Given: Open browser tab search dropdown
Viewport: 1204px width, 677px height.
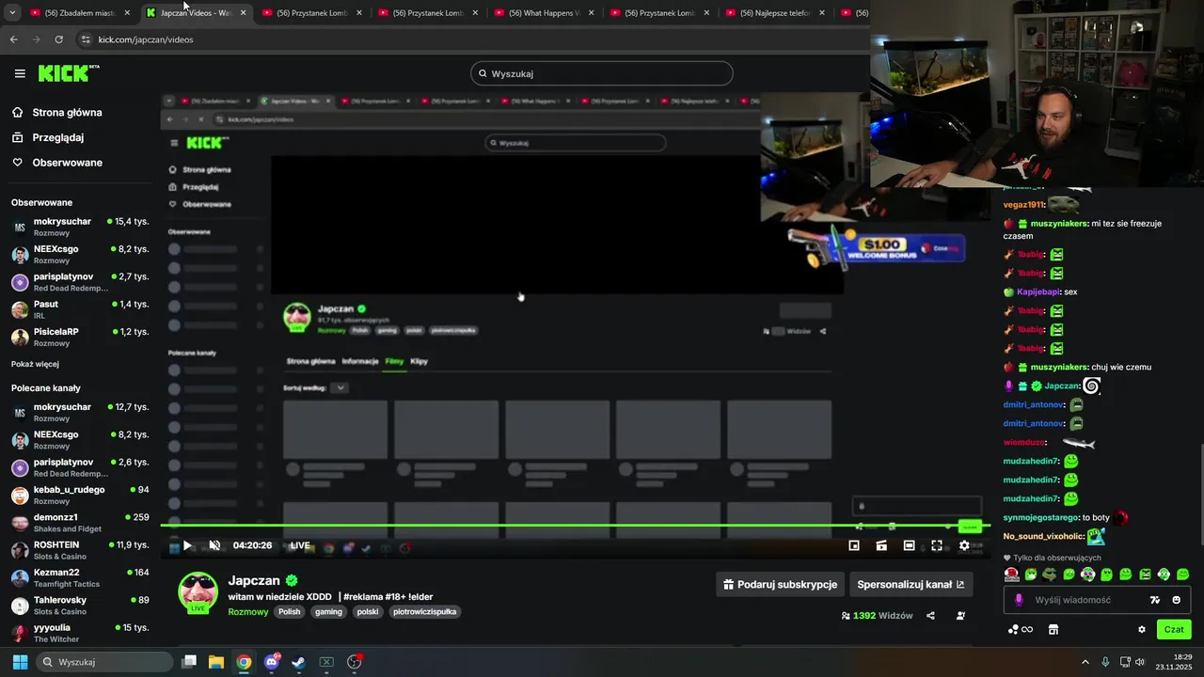Looking at the screenshot, I should tap(11, 13).
